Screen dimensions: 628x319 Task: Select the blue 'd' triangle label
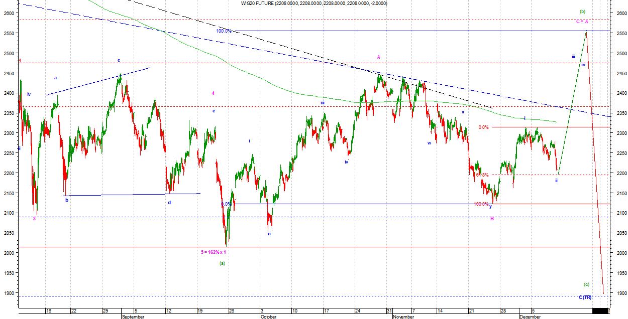(169, 203)
